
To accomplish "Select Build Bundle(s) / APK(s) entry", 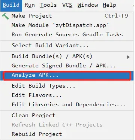I will [x=67, y=56].
